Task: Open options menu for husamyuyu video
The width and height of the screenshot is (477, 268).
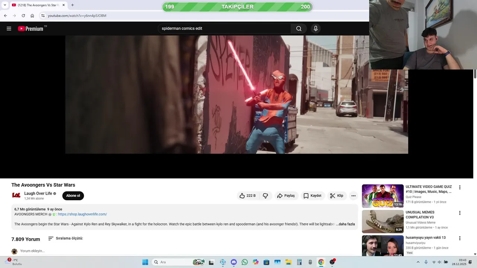Action: [x=459, y=238]
